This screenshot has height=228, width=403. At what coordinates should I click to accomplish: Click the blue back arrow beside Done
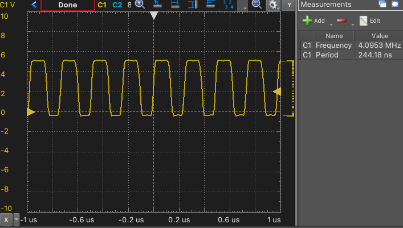coord(34,5)
